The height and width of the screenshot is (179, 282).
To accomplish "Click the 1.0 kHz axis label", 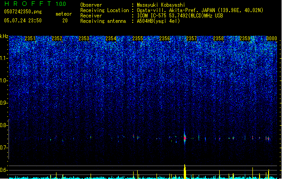I will pos(4,81).
